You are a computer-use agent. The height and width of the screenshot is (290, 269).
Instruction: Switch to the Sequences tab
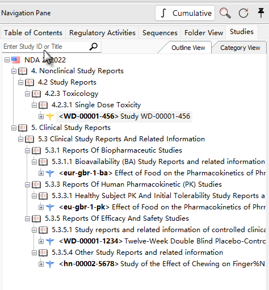(160, 33)
